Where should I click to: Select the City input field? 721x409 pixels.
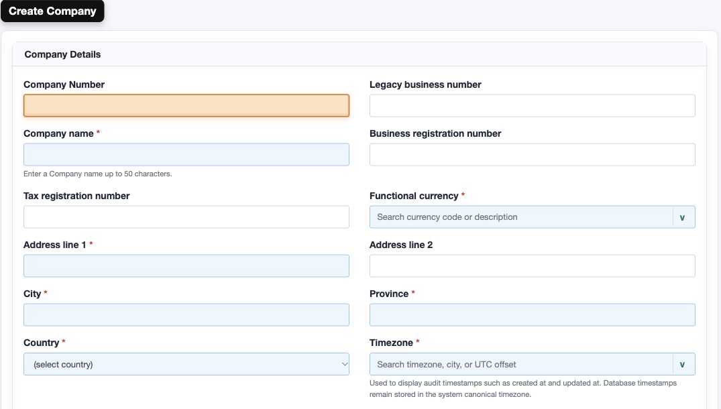(x=186, y=314)
